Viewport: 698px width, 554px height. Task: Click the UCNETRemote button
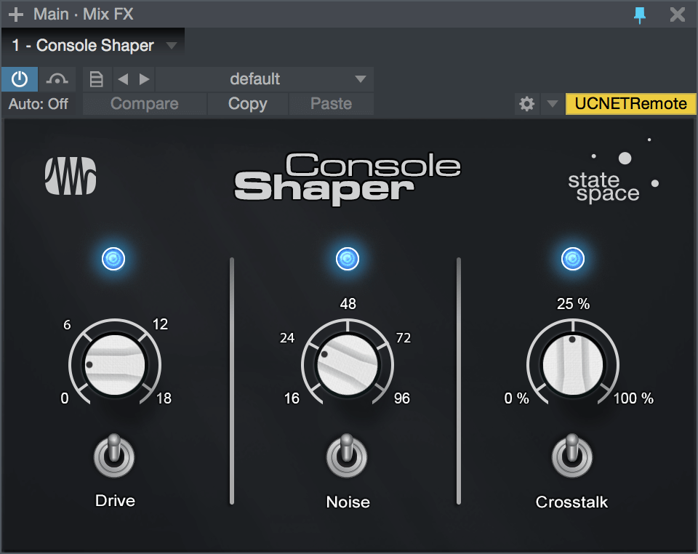coord(630,104)
